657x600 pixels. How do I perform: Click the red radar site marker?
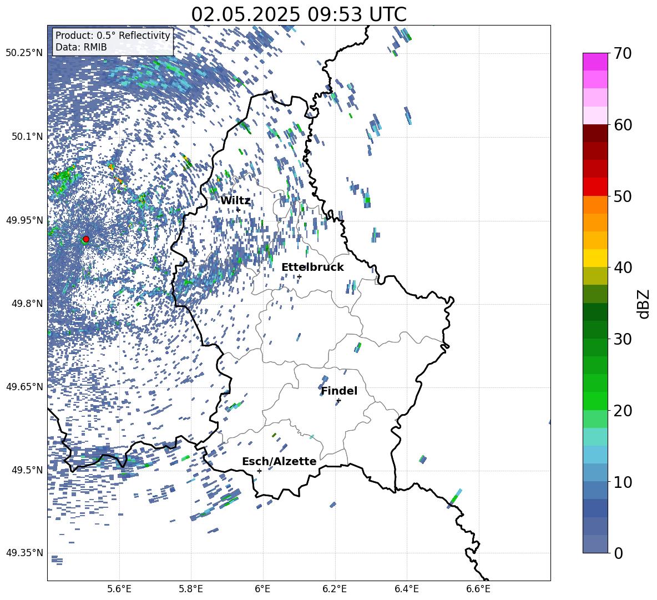point(86,239)
